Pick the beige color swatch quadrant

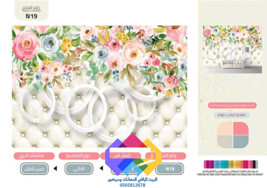pos(225,142)
